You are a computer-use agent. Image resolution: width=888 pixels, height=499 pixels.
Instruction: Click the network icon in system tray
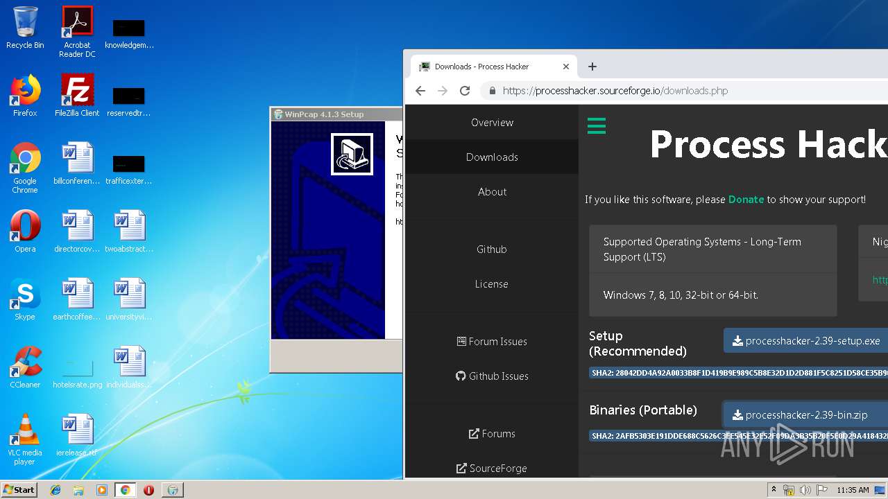click(x=789, y=490)
